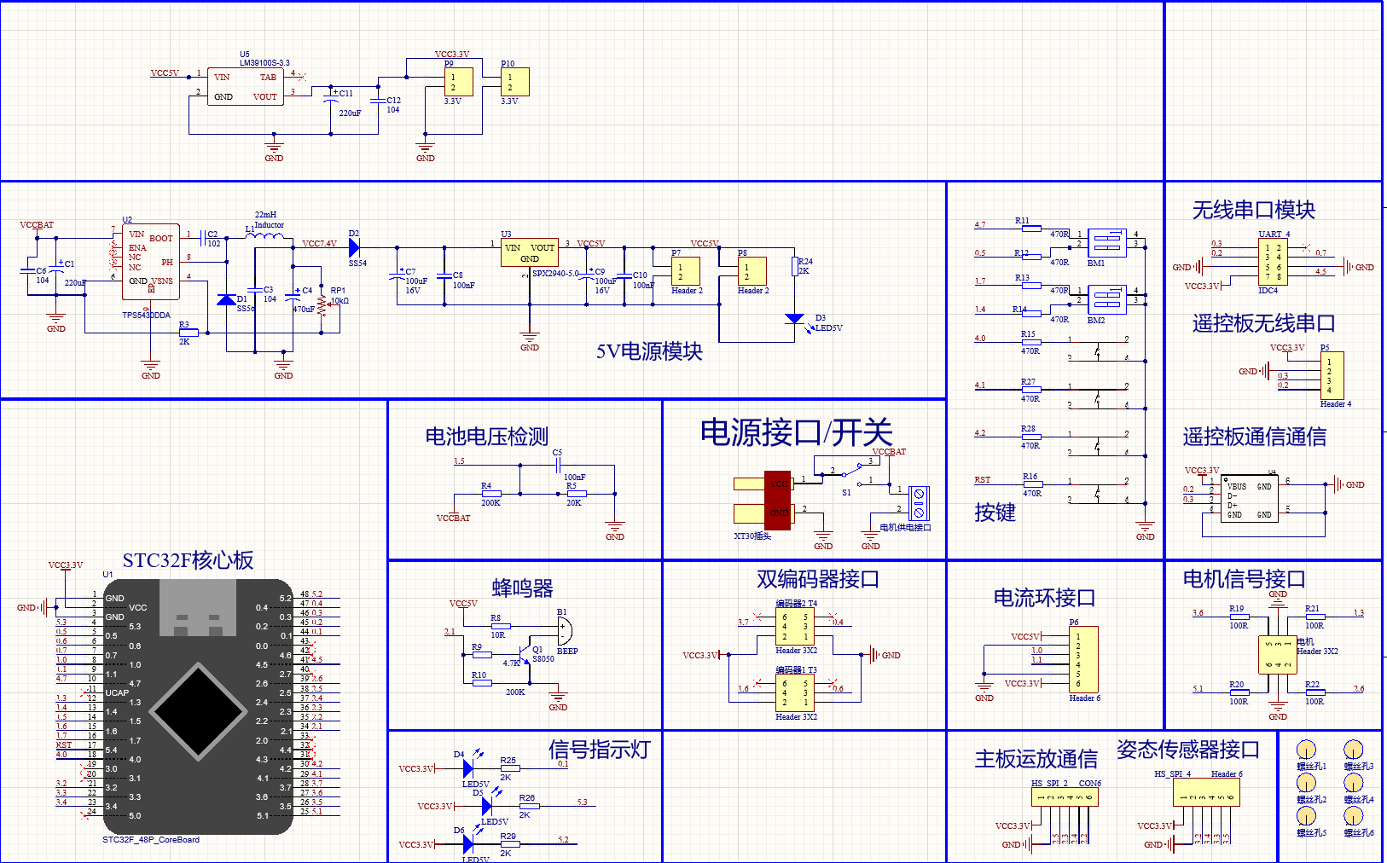This screenshot has height=863, width=1387.
Task: Click the D2 SS54 diode symbol
Action: coord(354,247)
